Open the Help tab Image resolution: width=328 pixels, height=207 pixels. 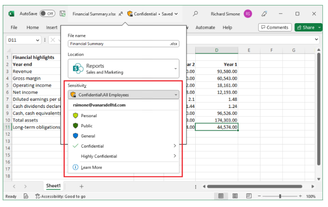(227, 27)
